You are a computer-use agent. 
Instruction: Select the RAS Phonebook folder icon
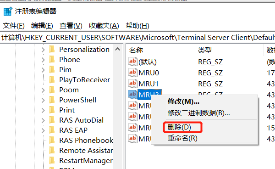[x=52, y=140]
